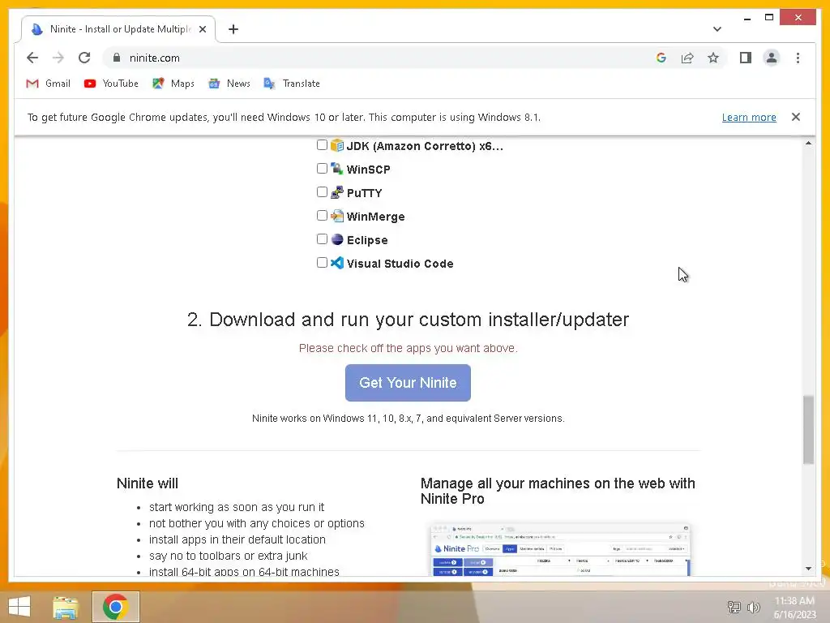Click the volume speaker tray icon
The height and width of the screenshot is (623, 830).
click(x=753, y=607)
